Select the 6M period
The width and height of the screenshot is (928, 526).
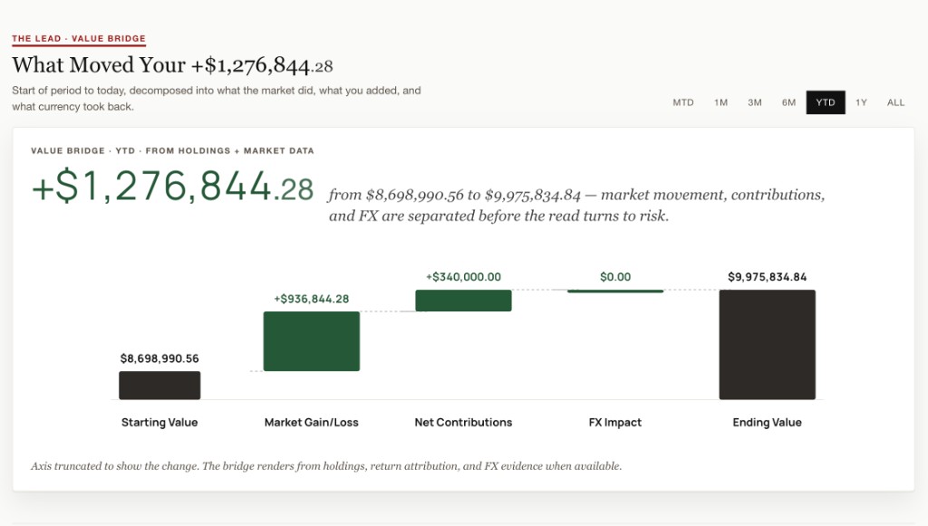(788, 102)
